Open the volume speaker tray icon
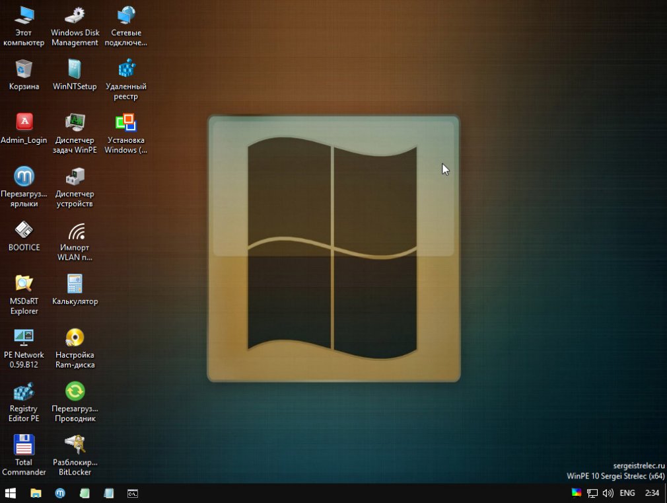The image size is (667, 503). [608, 493]
